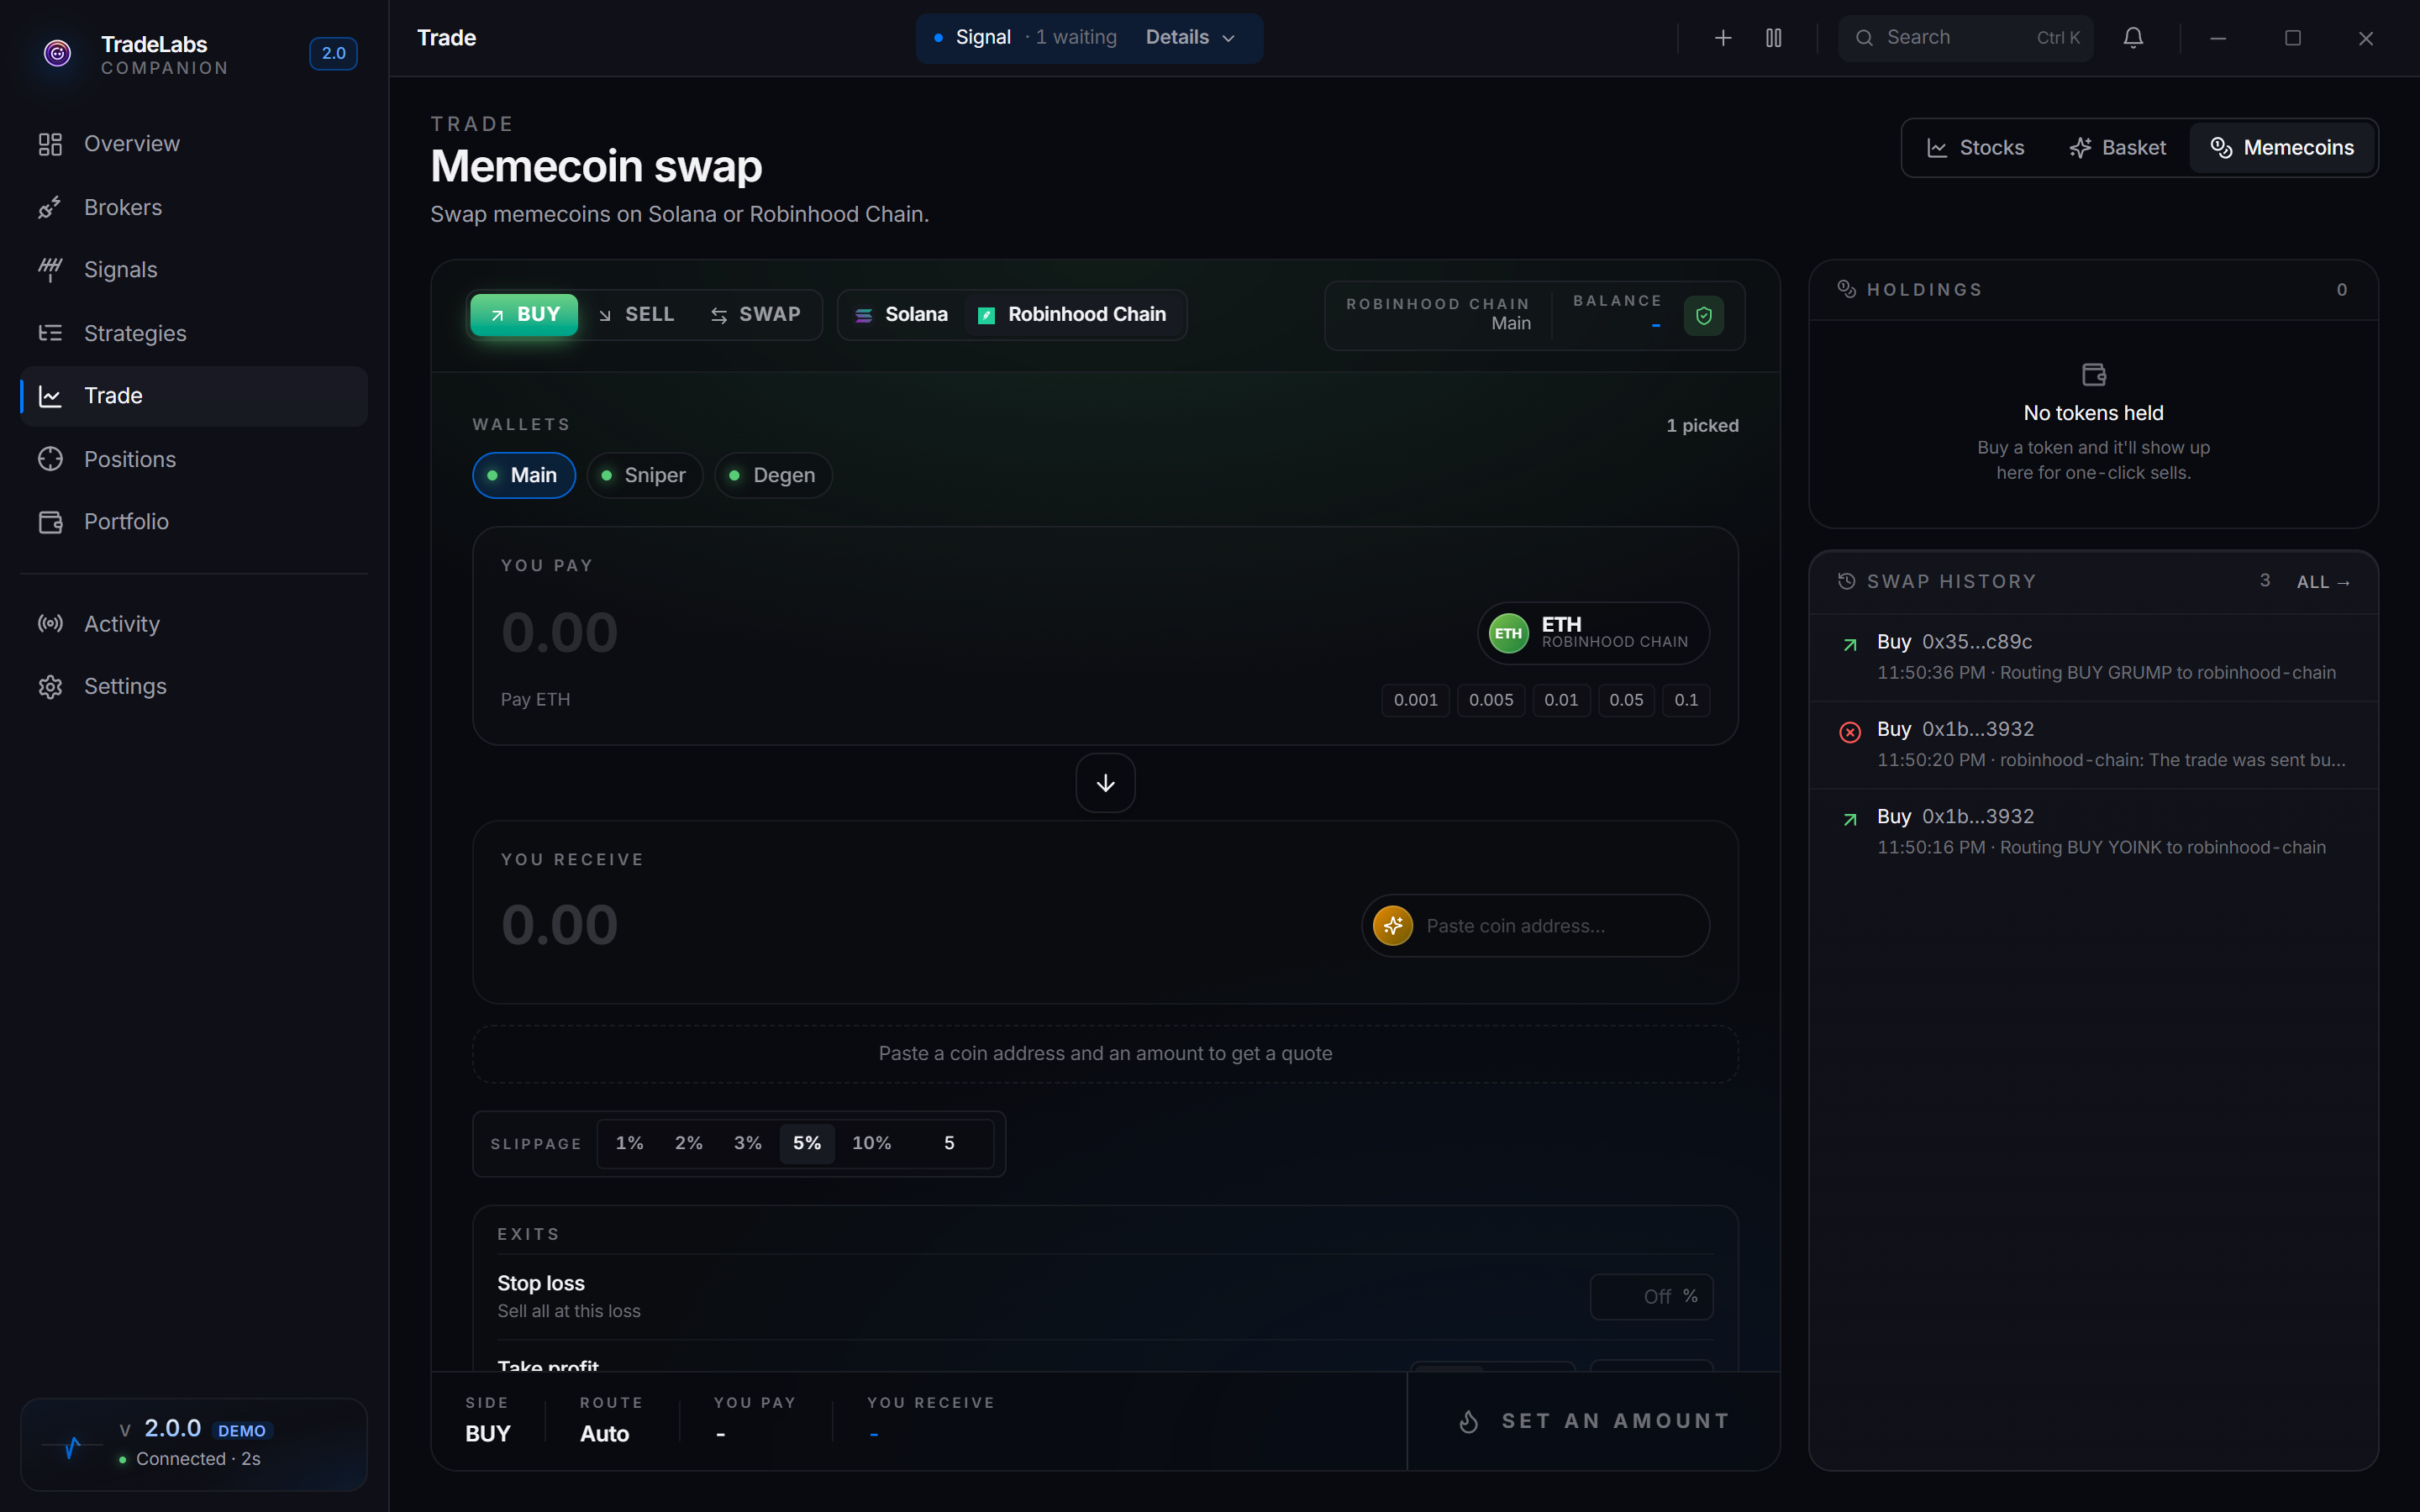Set slippage to 1%
Image resolution: width=2420 pixels, height=1512 pixels.
point(629,1143)
